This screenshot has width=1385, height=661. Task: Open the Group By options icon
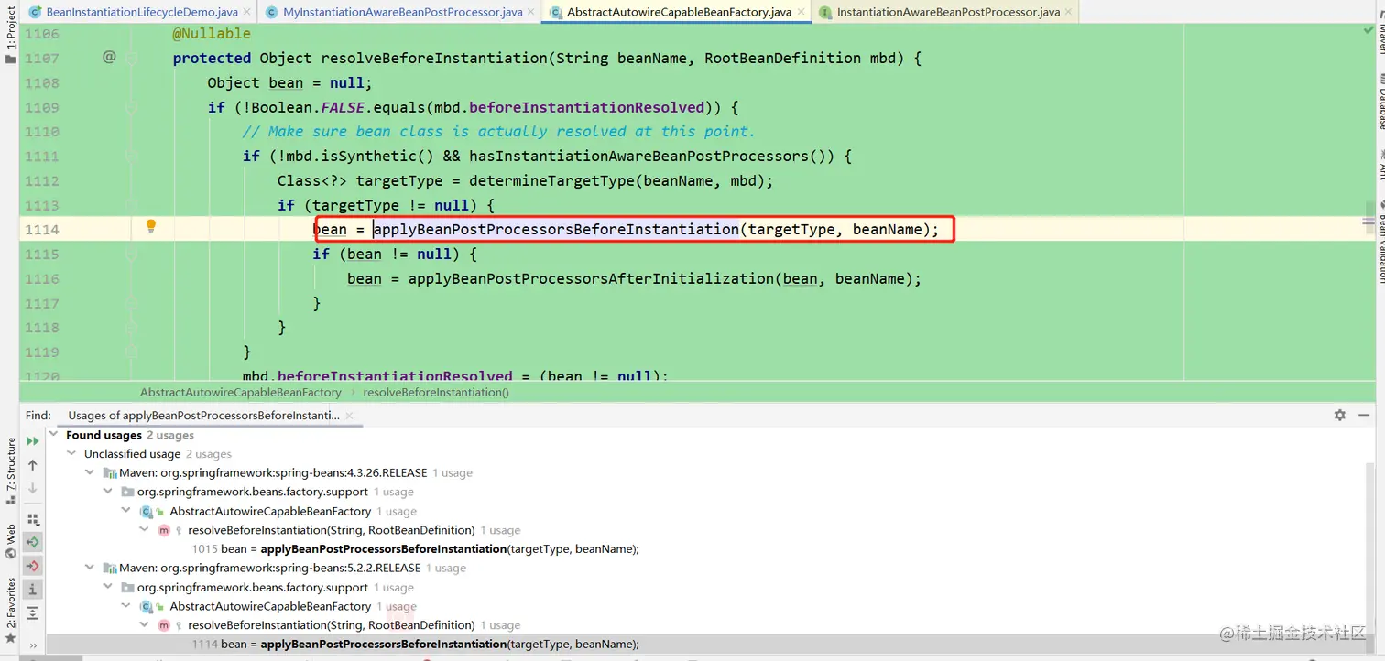pyautogui.click(x=33, y=518)
